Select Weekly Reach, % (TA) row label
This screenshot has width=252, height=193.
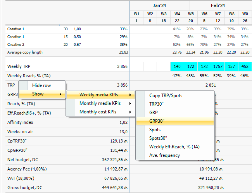(x=29, y=76)
